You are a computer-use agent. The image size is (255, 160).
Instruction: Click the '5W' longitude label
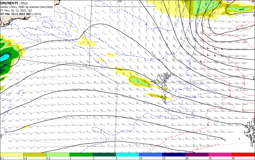pyautogui.click(x=186, y=1)
